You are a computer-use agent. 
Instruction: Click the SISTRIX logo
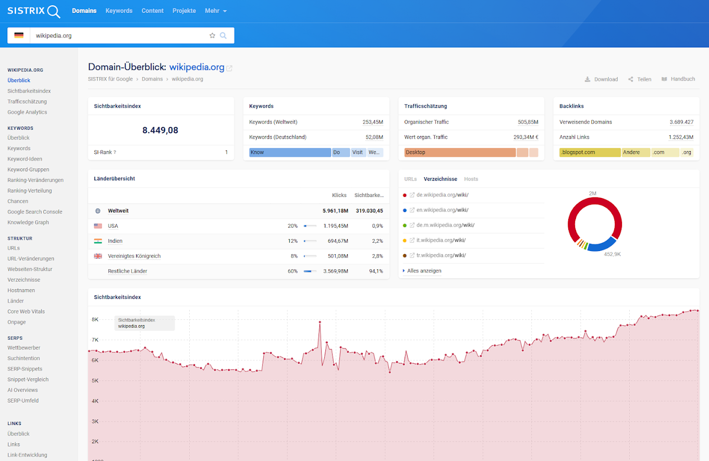pos(34,11)
